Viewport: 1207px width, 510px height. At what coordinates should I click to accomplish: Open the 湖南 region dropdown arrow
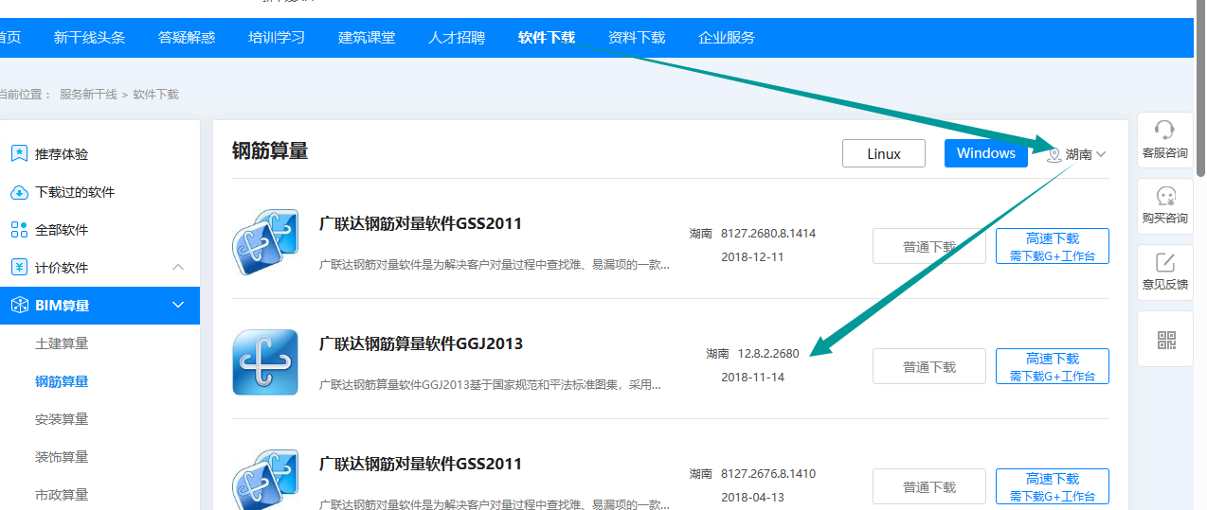pyautogui.click(x=1101, y=154)
